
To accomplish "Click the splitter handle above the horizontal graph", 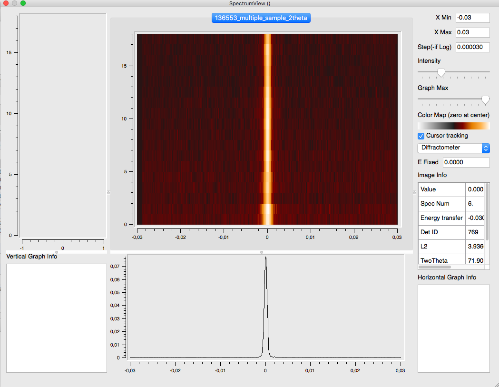I will [x=262, y=252].
